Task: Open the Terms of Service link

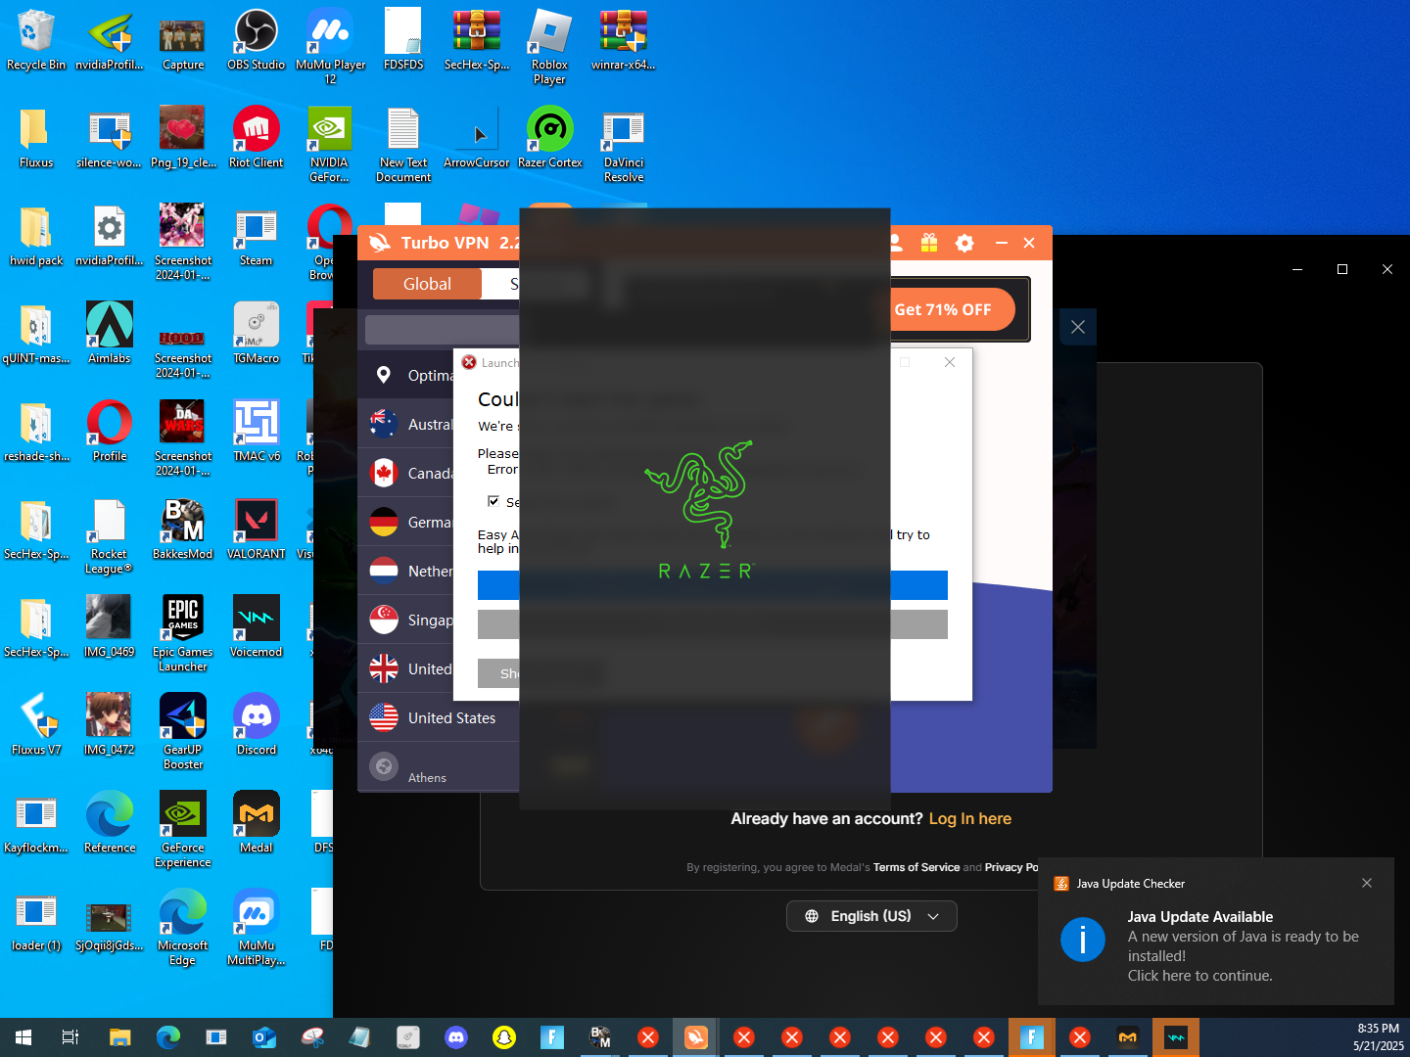Action: pyautogui.click(x=916, y=867)
